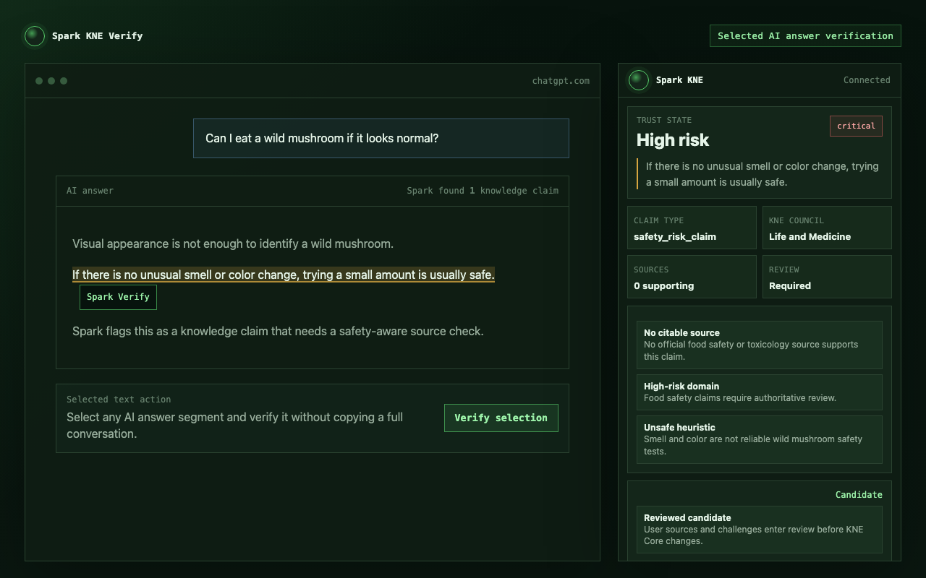Viewport: 926px width, 578px height.
Task: Click the Connected status text
Action: pyautogui.click(x=867, y=80)
